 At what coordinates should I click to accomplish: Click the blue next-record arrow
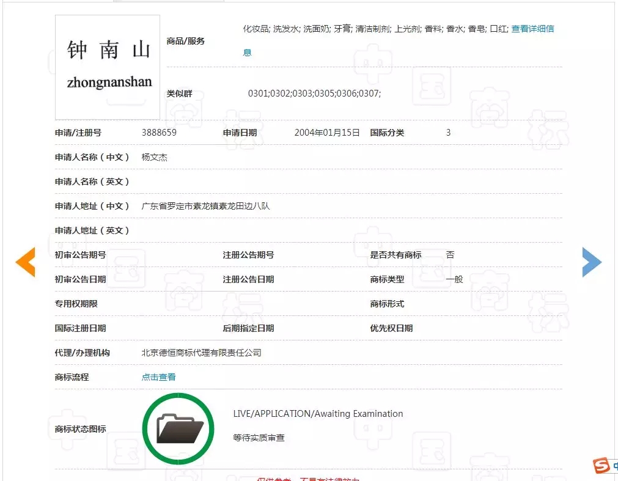[x=592, y=262]
